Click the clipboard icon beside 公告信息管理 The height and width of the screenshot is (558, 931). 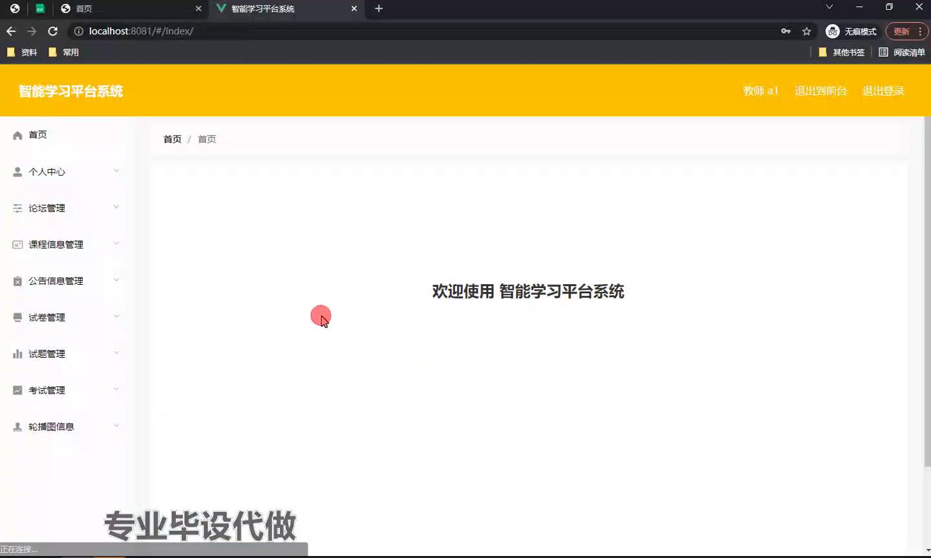[17, 281]
